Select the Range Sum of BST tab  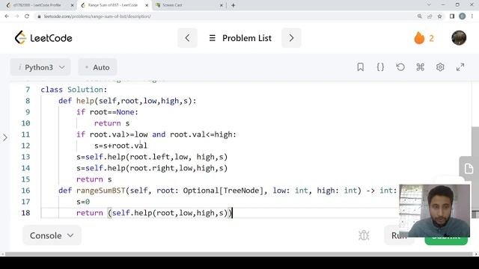point(113,5)
